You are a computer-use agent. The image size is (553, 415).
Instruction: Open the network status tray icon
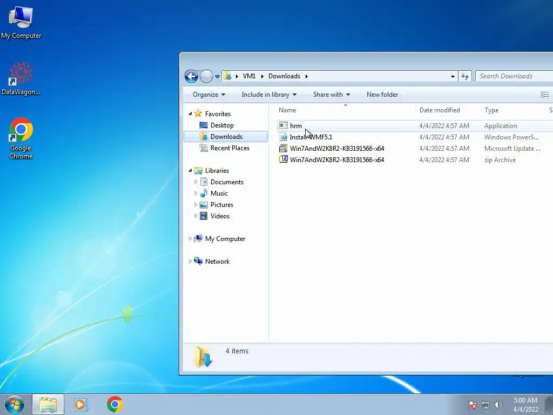tap(485, 405)
